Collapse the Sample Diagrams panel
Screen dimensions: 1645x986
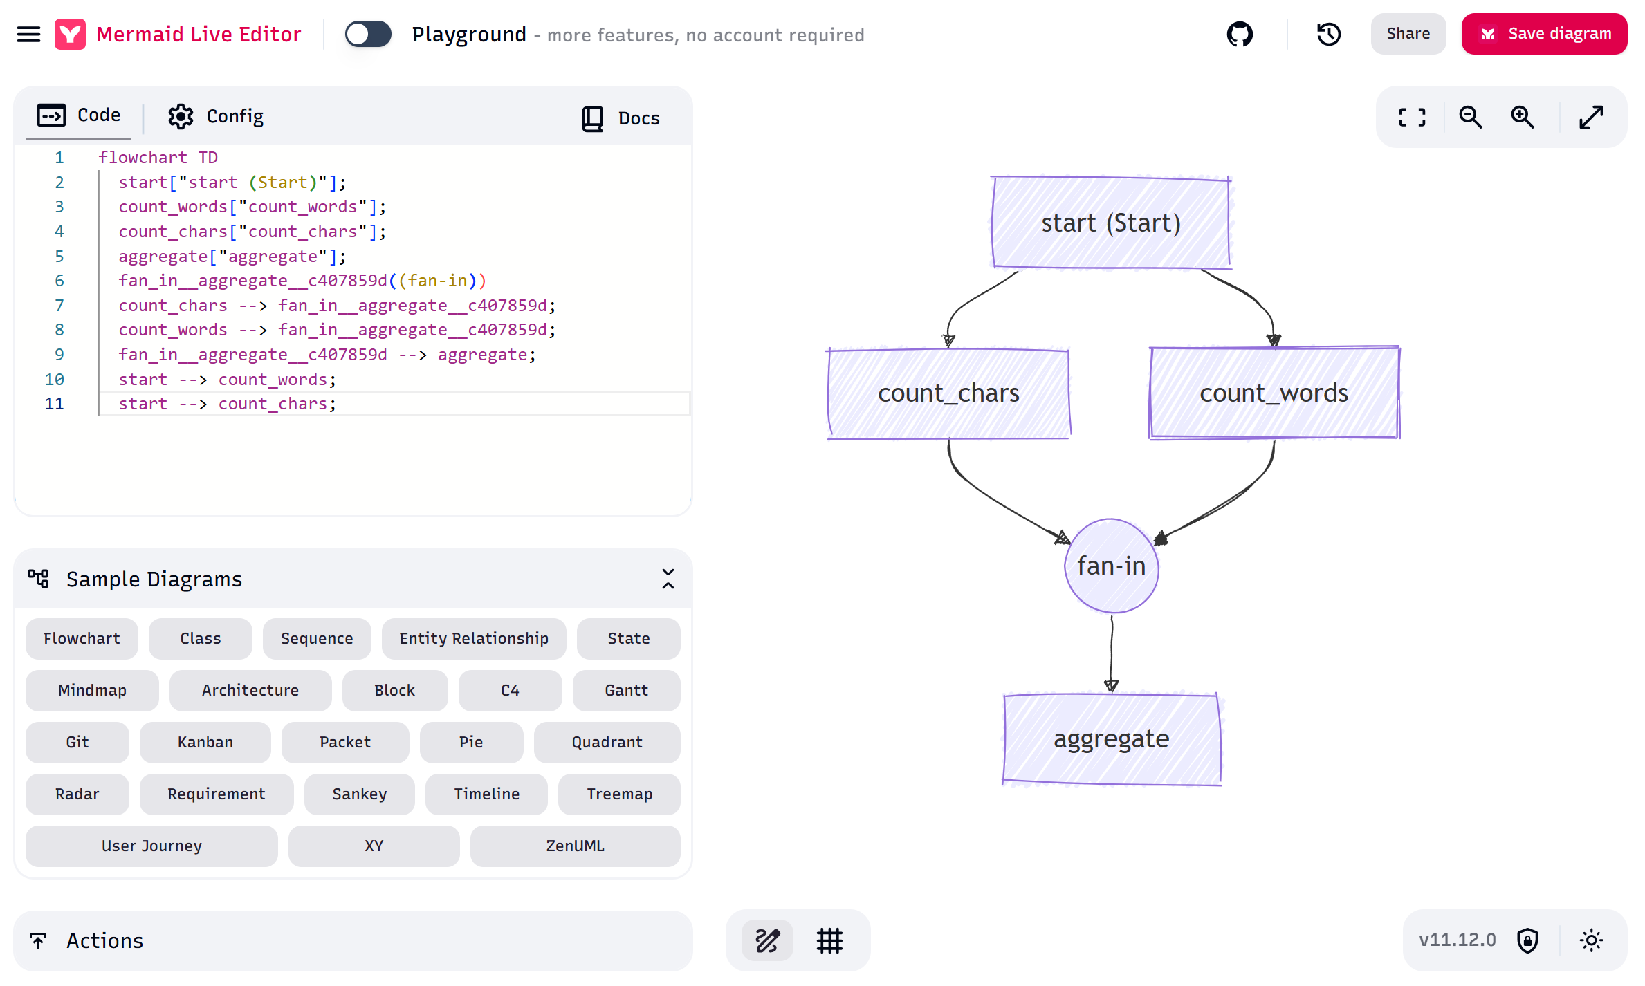(668, 579)
